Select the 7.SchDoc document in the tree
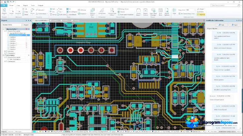The width and height of the screenshot is (243, 136). 13,47
